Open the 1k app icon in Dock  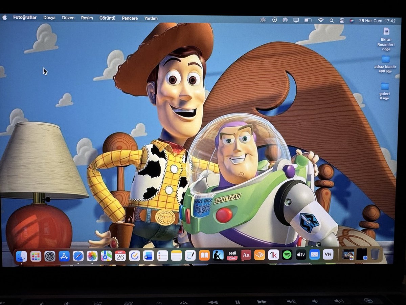[x=273, y=255]
